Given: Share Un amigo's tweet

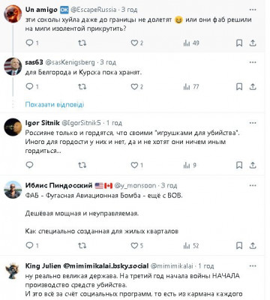Looking at the screenshot, I should tap(253, 43).
